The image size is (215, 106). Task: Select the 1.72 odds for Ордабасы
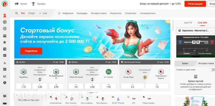click(24, 86)
